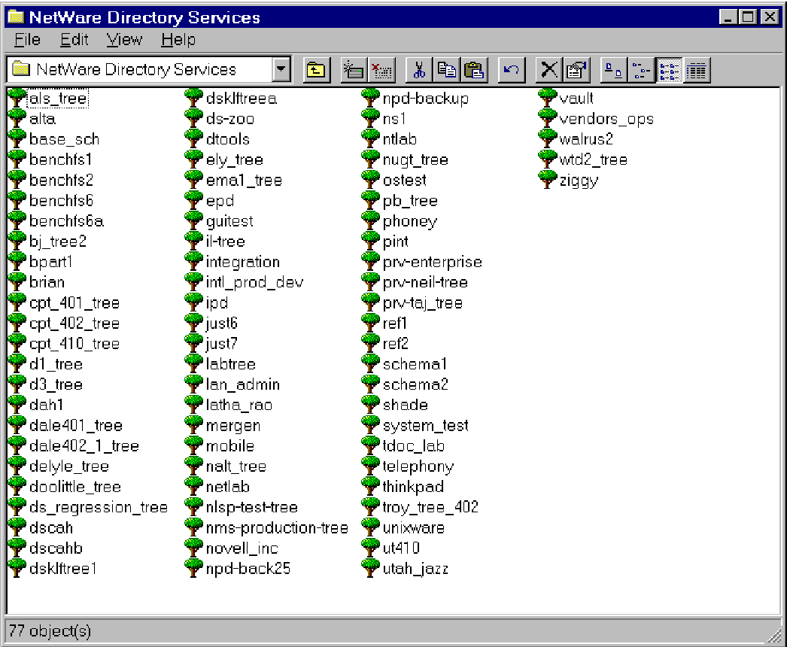The width and height of the screenshot is (787, 647).
Task: Select the lan_admin entry text
Action: (242, 384)
